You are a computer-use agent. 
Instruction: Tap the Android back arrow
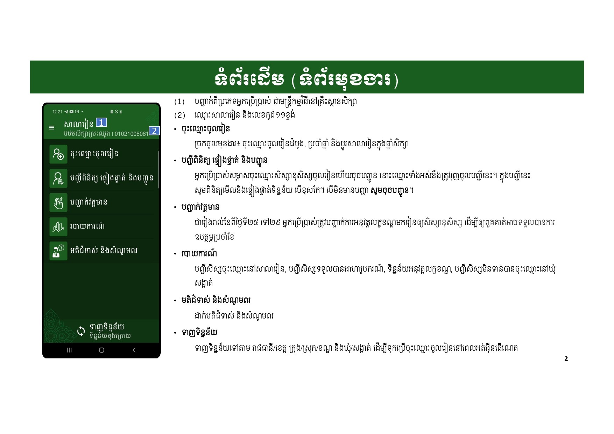pos(134,350)
